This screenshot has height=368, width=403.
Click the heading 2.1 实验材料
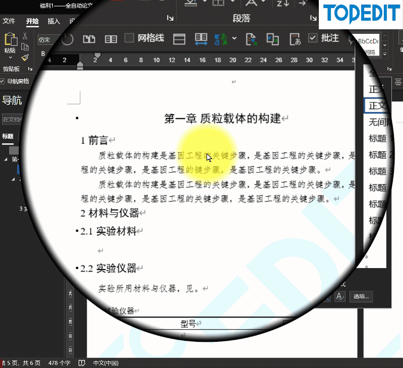(108, 231)
